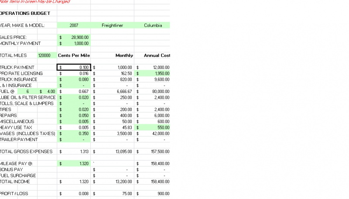
Task: Click the Freightliner make cell
Action: coord(112,25)
